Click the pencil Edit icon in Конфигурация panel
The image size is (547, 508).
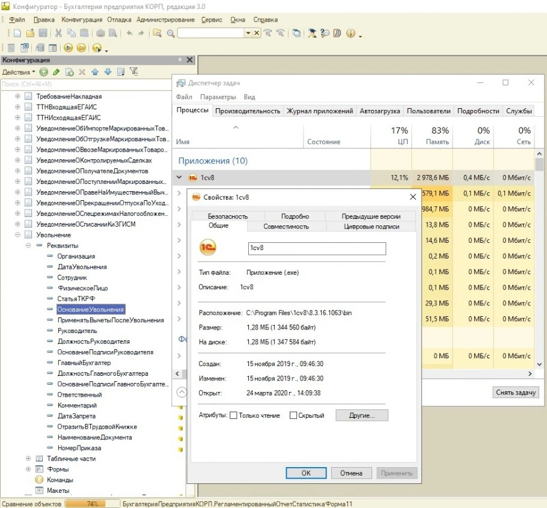57,72
